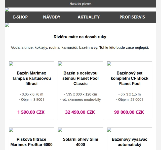This screenshot has width=161, height=150.
Task: Select PROFISERVIS in the navigation bar
Action: 132,17
